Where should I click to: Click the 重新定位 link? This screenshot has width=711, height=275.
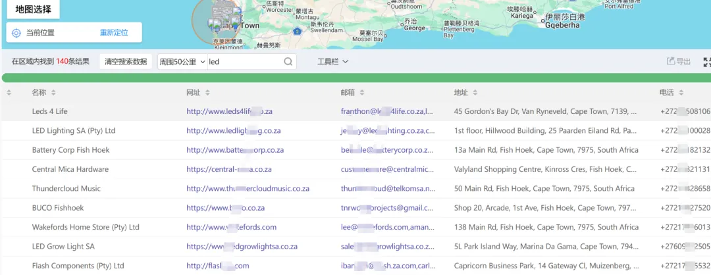click(x=114, y=33)
